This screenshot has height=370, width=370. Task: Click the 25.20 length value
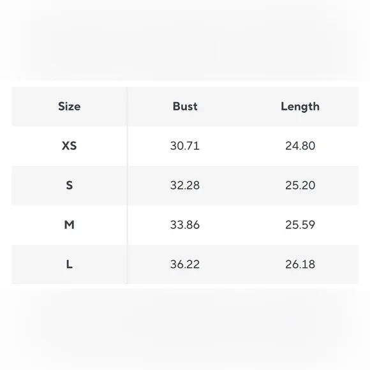(x=300, y=185)
